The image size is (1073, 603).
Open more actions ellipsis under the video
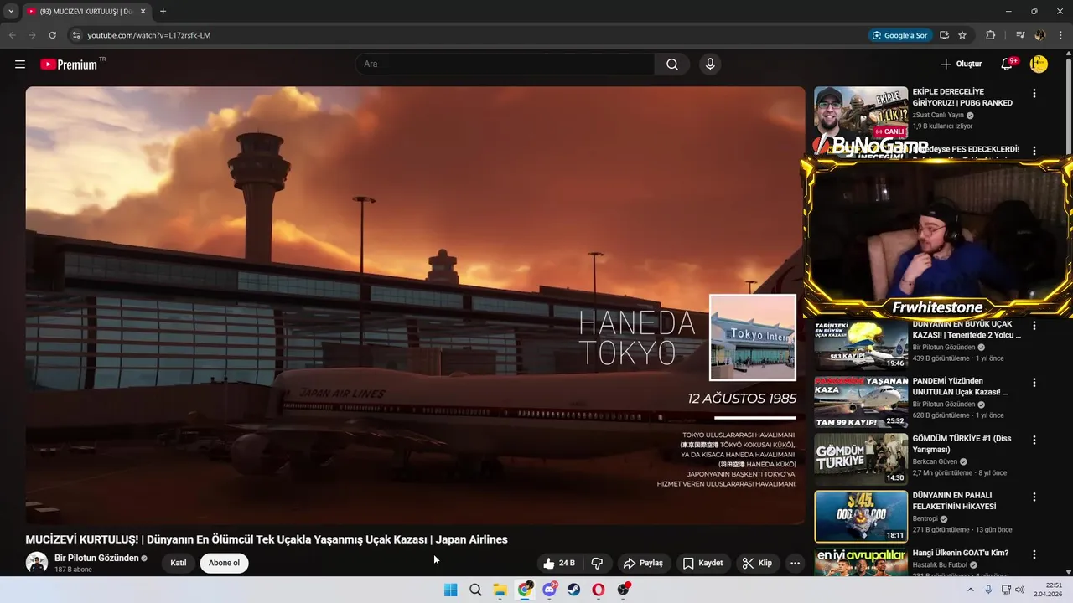795,563
